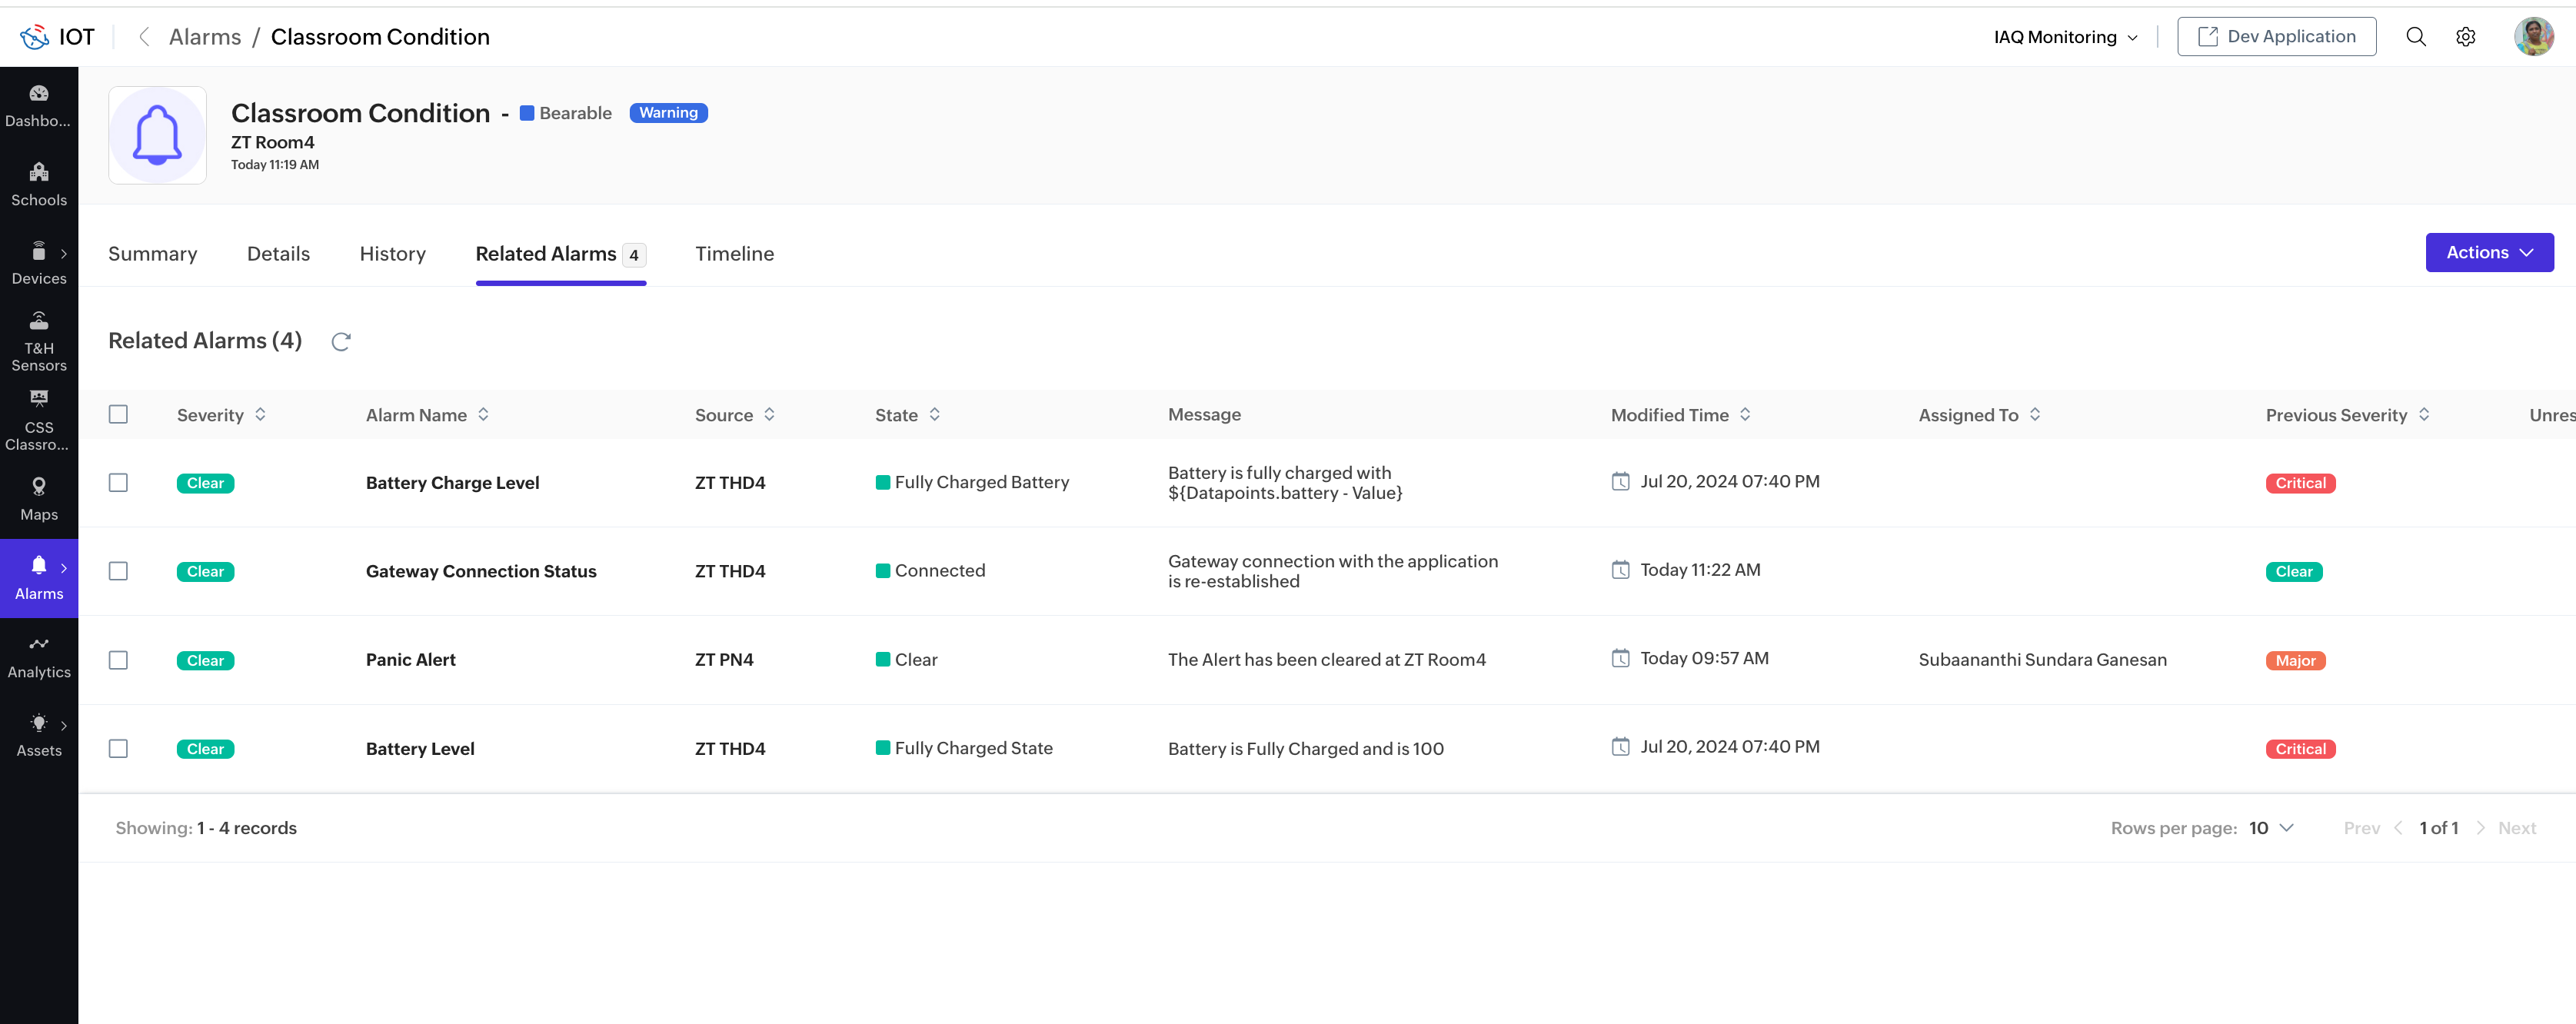Open the Gateway Connection Status alarm
Image resolution: width=2576 pixels, height=1024 pixels.
tap(480, 571)
